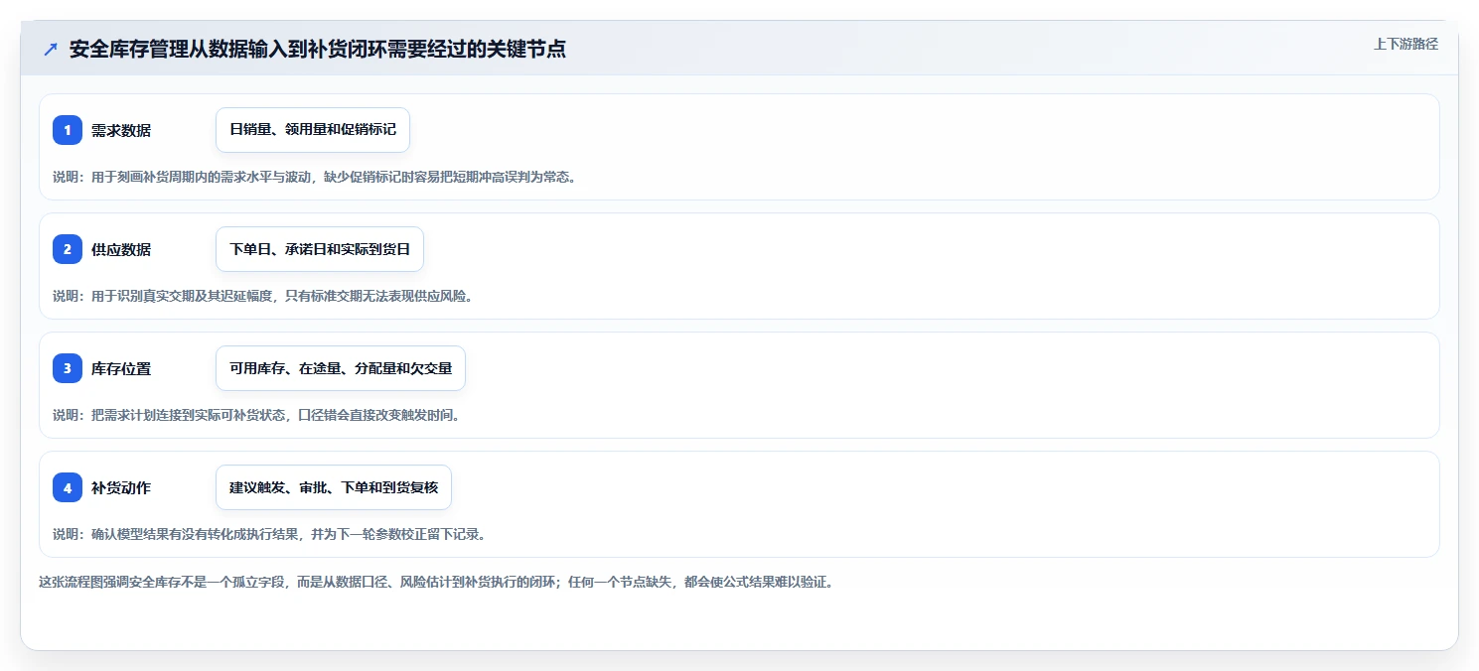Select the 下单日、承诺日和实际到货日 chip
1479x671 pixels.
[x=320, y=249]
